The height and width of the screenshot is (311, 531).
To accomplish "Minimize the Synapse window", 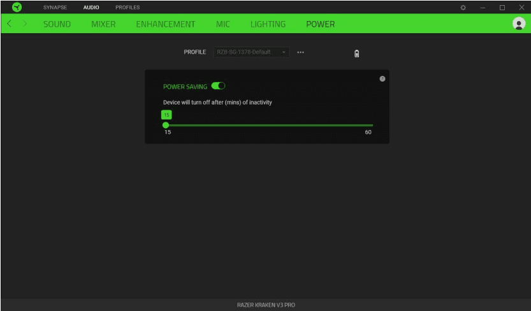I will pyautogui.click(x=483, y=8).
